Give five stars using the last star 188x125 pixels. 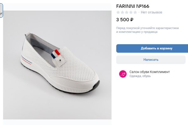tap(135, 12)
